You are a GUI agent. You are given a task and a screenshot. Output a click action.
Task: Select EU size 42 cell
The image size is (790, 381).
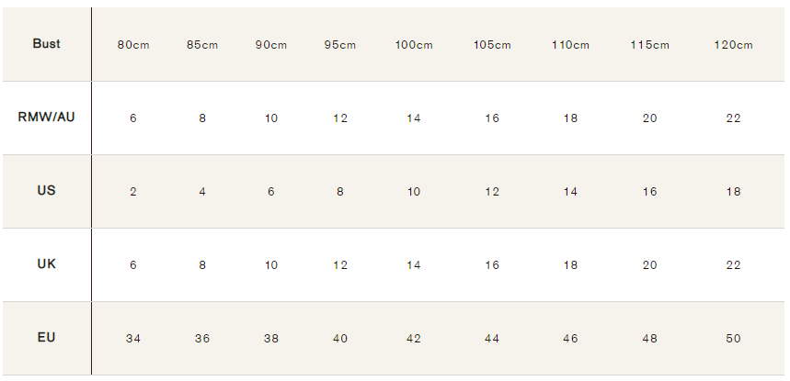[413, 339]
